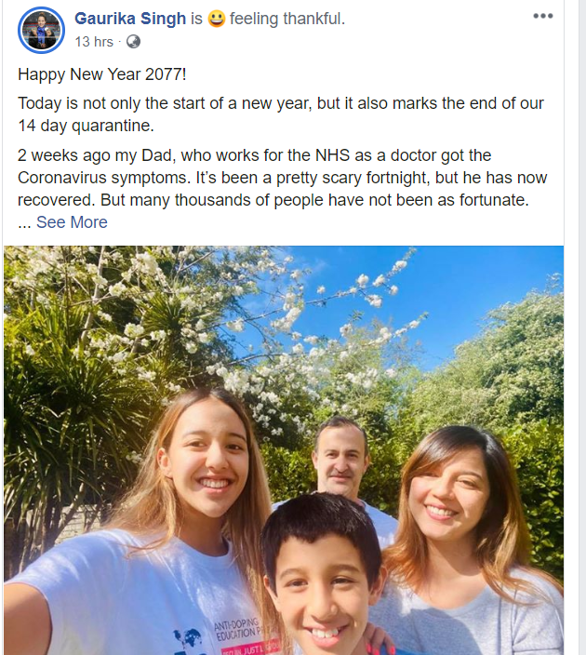Open the author's profile picture avatar
586x655 pixels.
point(42,30)
